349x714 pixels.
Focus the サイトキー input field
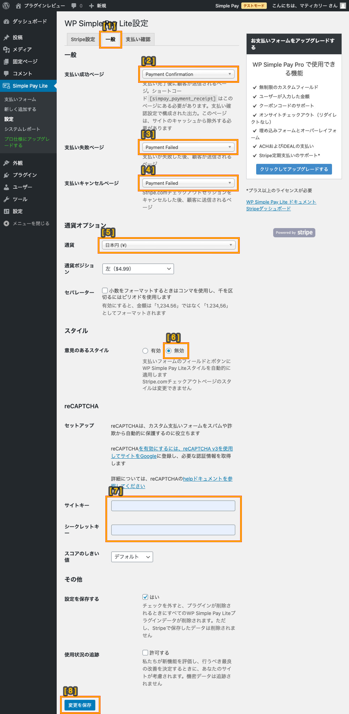pos(173,506)
